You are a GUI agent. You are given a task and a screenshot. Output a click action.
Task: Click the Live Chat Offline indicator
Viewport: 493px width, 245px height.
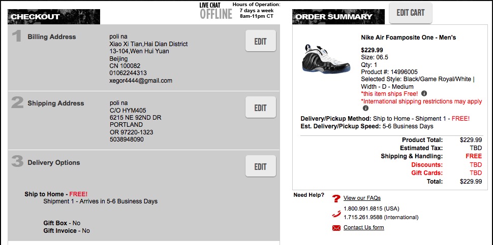pyautogui.click(x=215, y=11)
